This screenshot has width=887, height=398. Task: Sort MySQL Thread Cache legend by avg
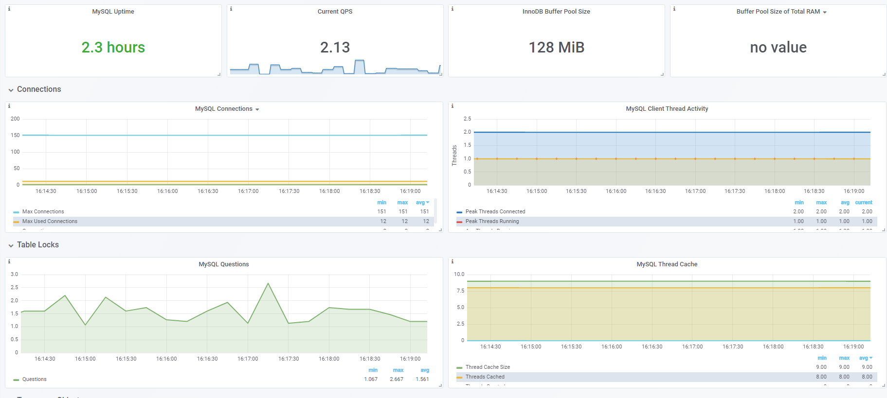click(x=866, y=358)
